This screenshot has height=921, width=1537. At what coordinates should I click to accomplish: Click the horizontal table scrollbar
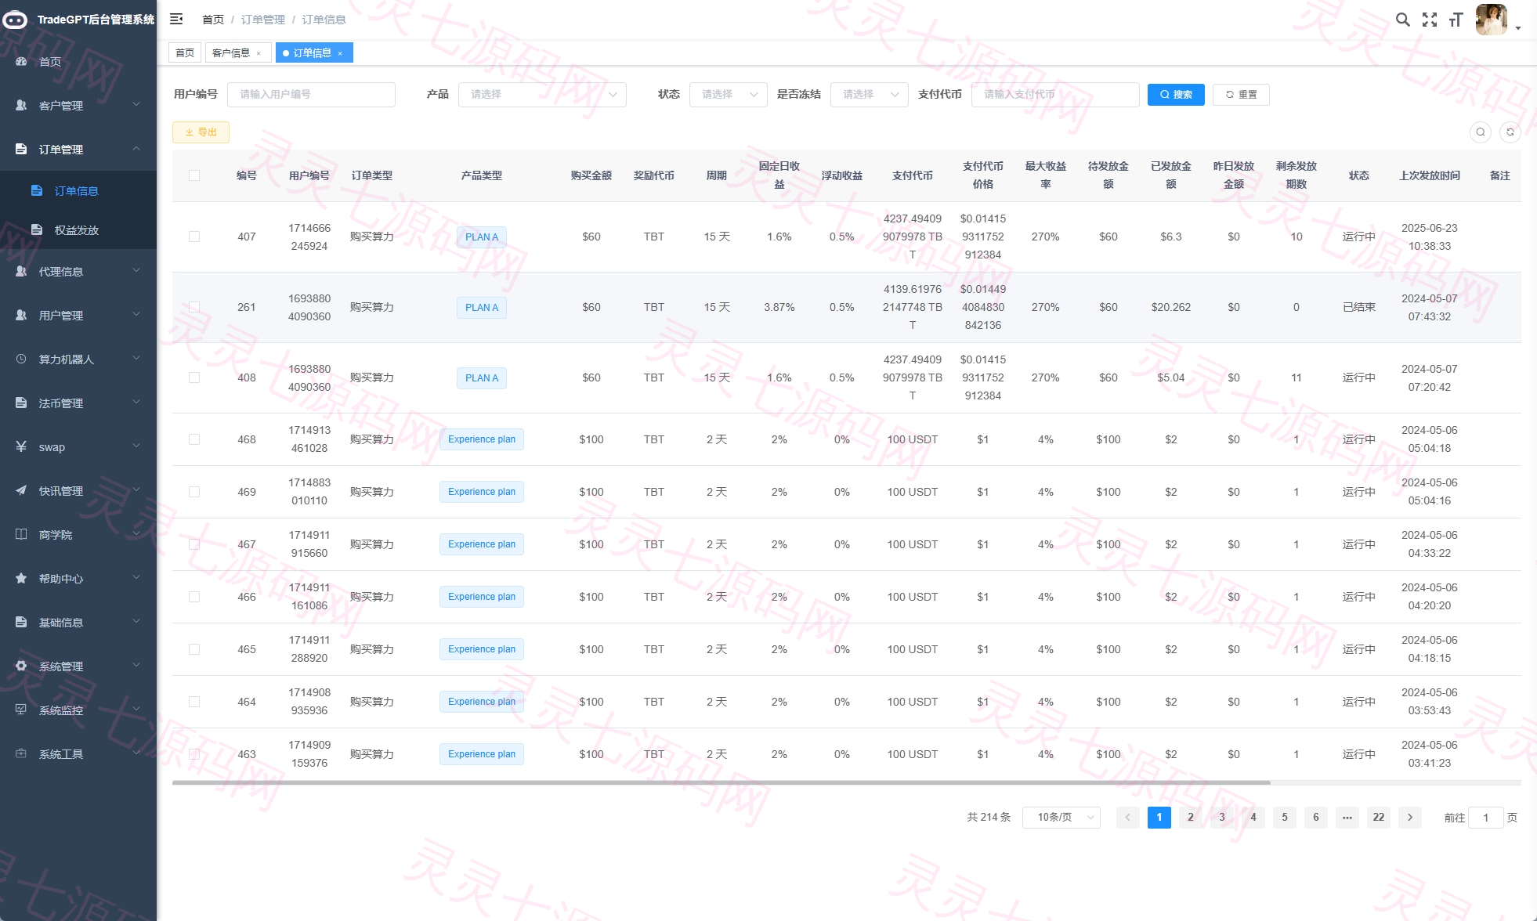pyautogui.click(x=721, y=782)
